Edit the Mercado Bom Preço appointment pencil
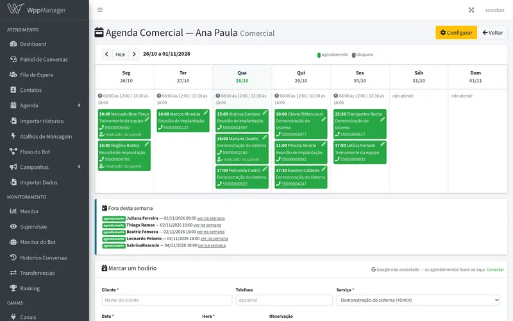The height and width of the screenshot is (321, 513). tap(147, 119)
